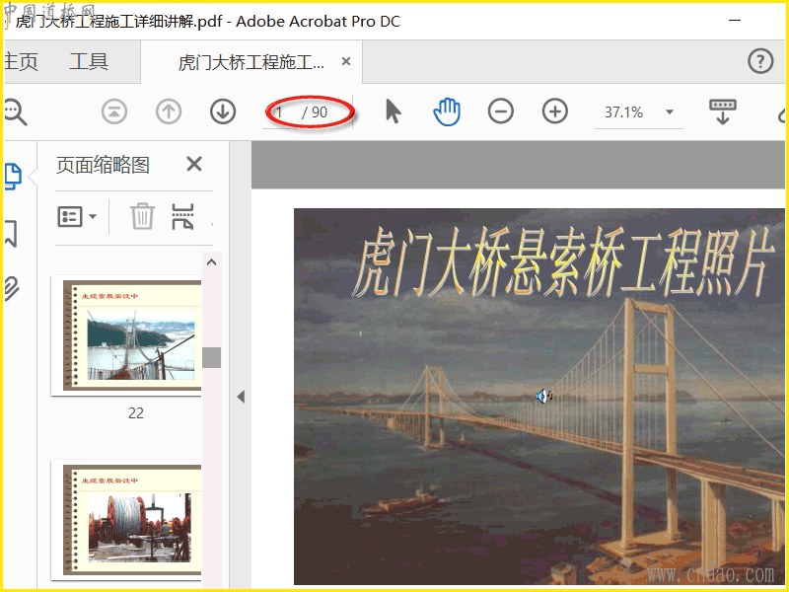Open page thumbnails sidebar icon
Image resolution: width=789 pixels, height=592 pixels.
point(13,177)
